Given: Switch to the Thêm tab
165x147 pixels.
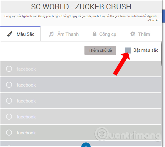Looking at the screenshot, I should tap(140, 34).
